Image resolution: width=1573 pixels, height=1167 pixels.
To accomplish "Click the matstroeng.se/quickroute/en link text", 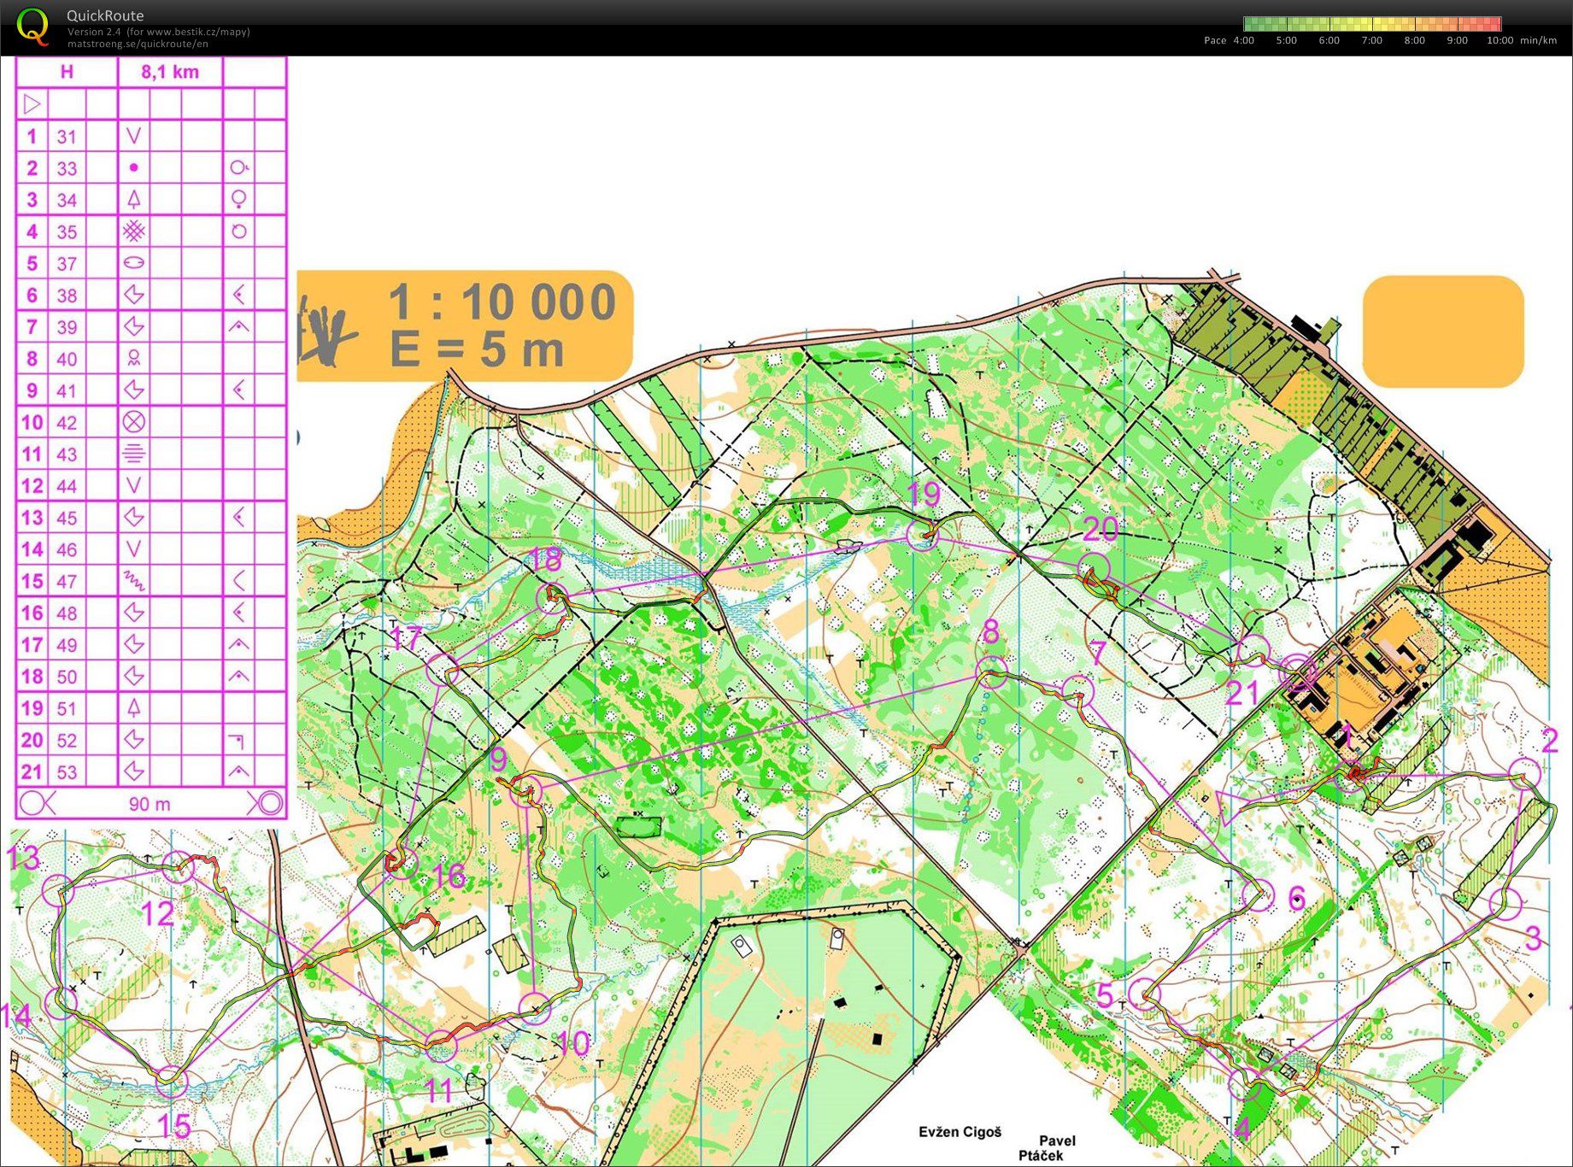I will (x=138, y=44).
